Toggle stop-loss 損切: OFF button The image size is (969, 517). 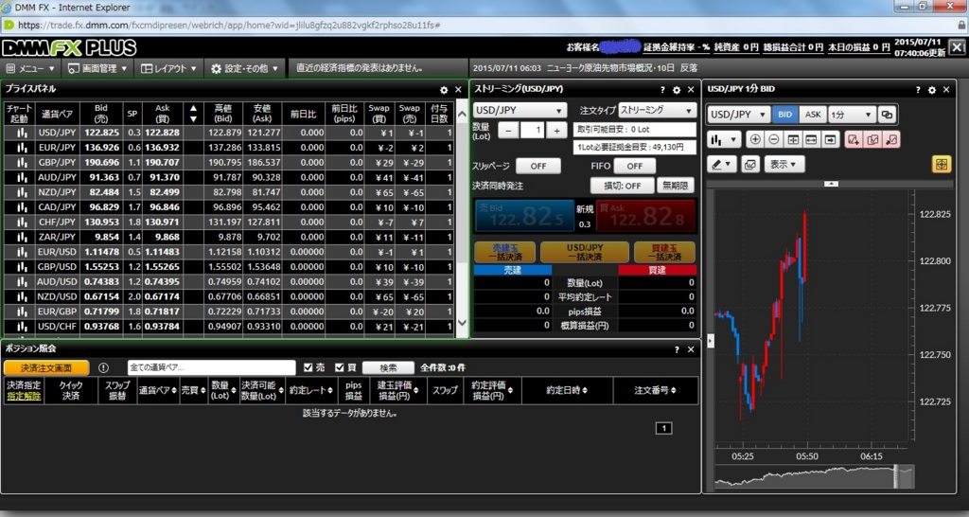(623, 186)
